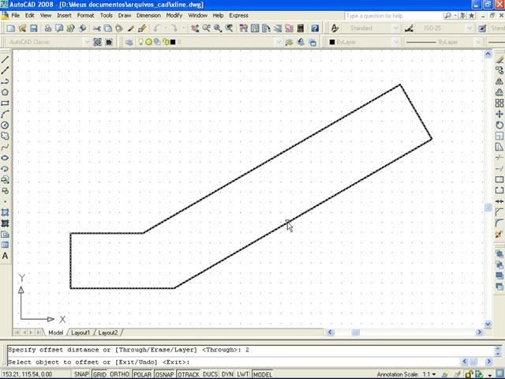Toggle DYN dynamic input
The height and width of the screenshot is (379, 505).
coord(227,374)
